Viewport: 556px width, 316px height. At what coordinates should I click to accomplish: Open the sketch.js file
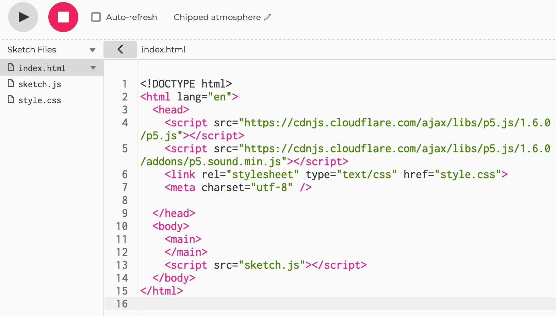[x=39, y=84]
